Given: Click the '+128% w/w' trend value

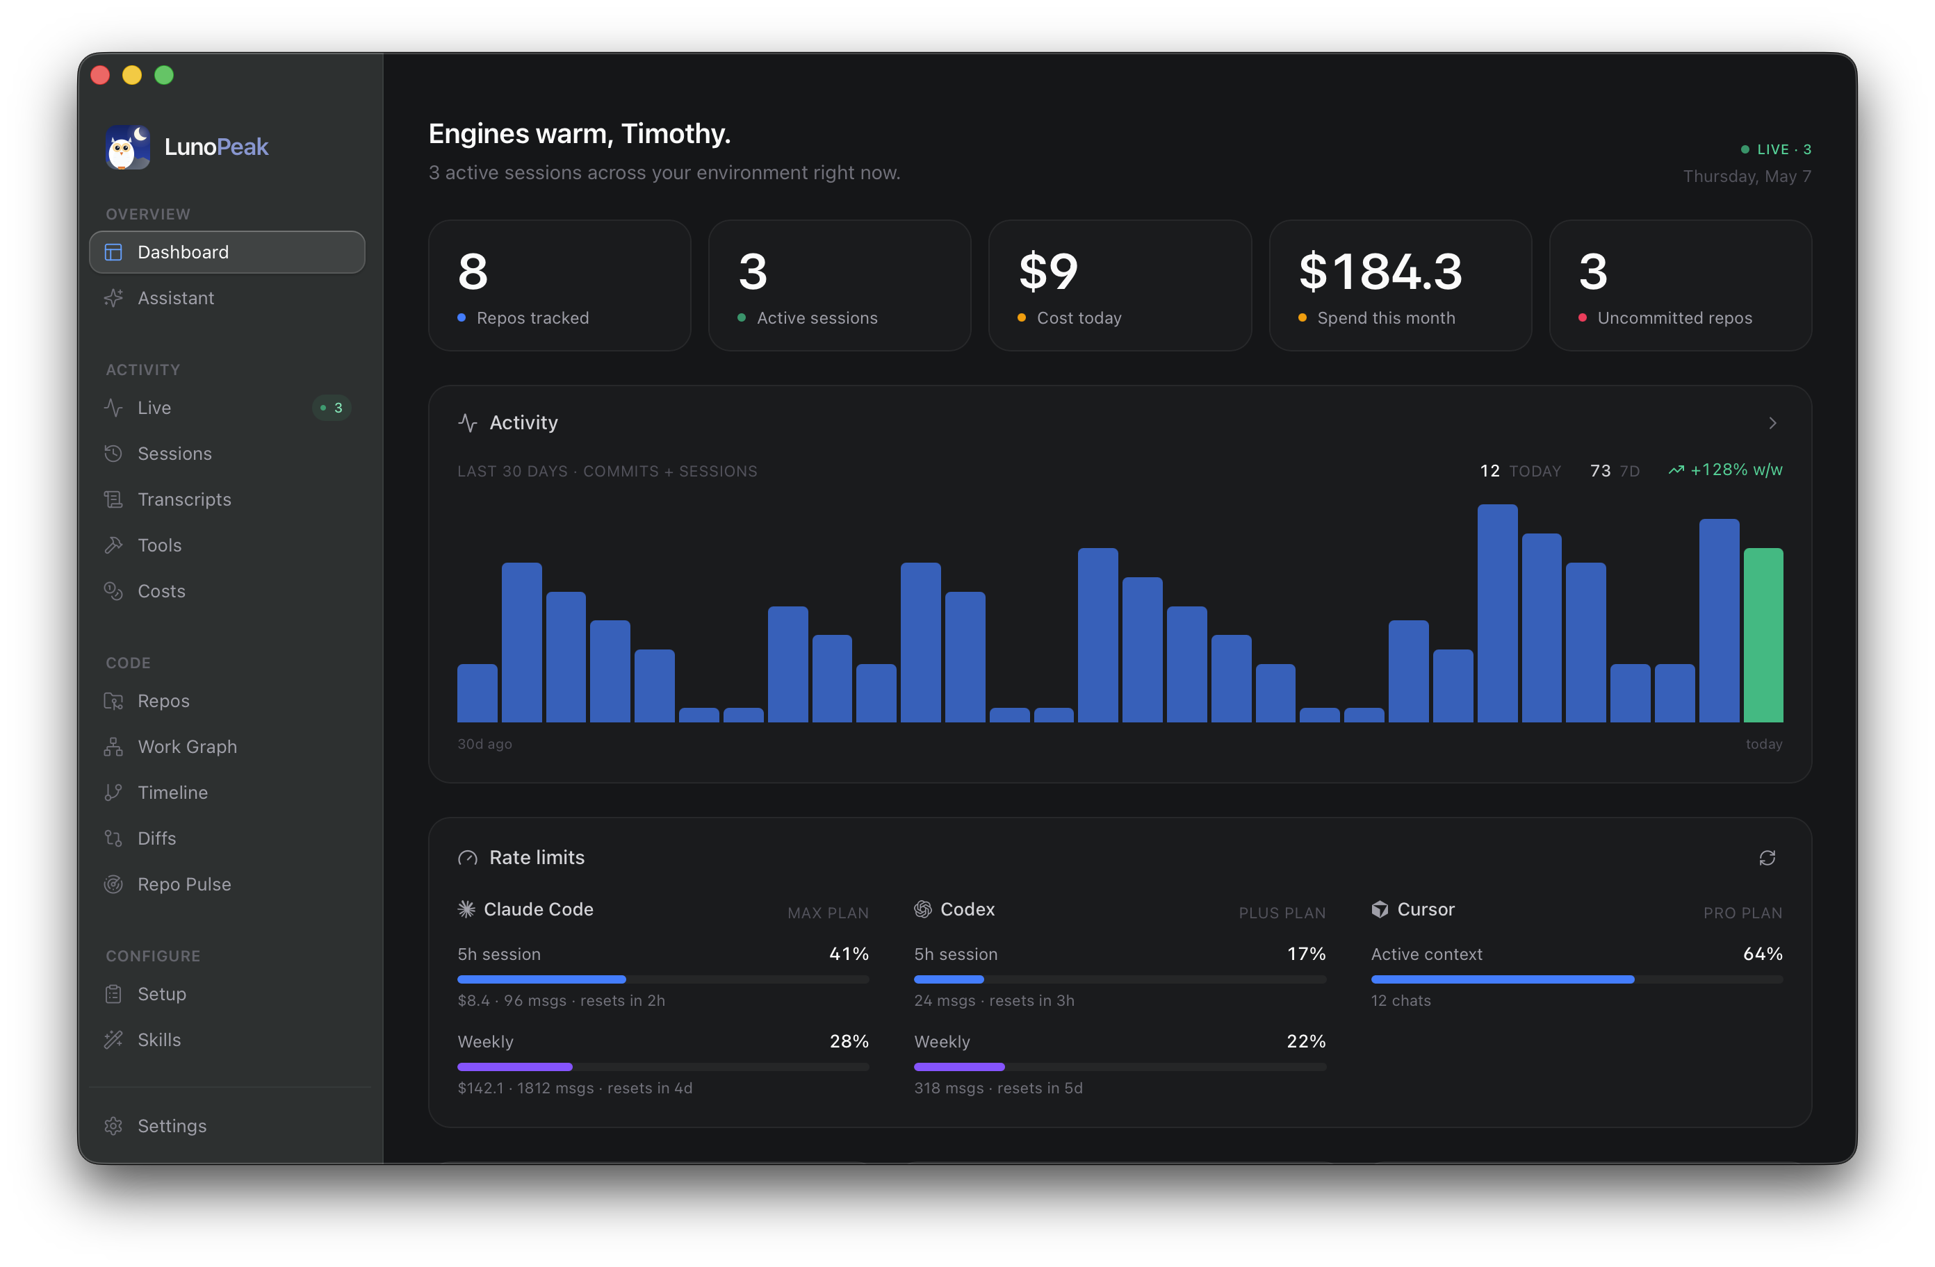Looking at the screenshot, I should [x=1736, y=470].
